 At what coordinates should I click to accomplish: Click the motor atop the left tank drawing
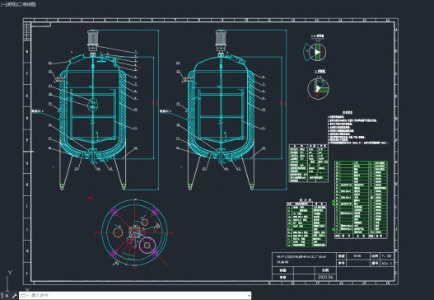pyautogui.click(x=93, y=41)
